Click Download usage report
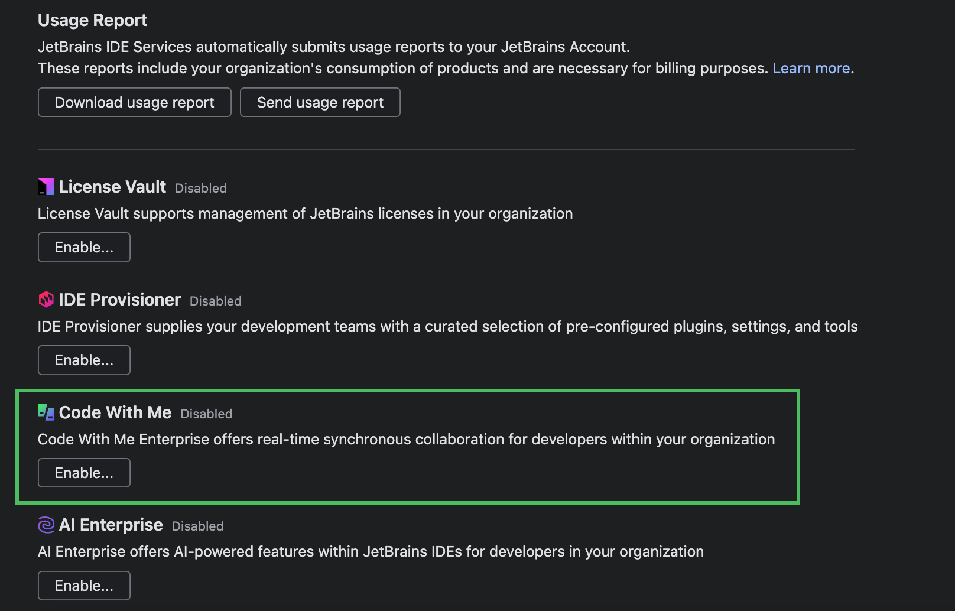This screenshot has width=955, height=611. (x=134, y=102)
